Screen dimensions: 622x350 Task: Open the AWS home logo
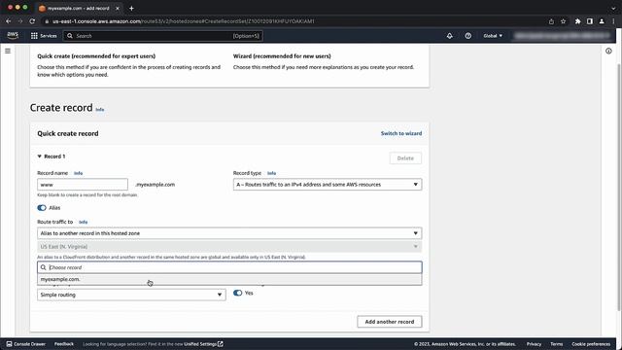[13, 35]
